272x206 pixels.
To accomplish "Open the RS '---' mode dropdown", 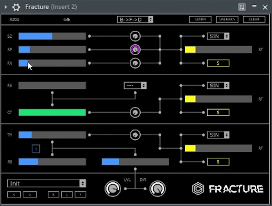I will 135,86.
